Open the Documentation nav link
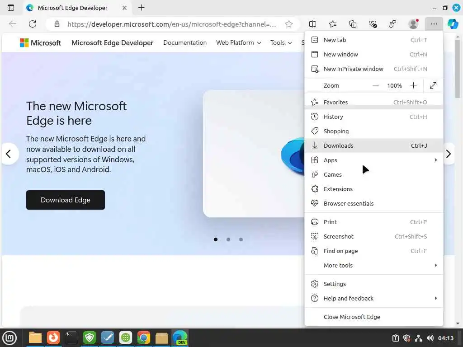 [x=185, y=42]
